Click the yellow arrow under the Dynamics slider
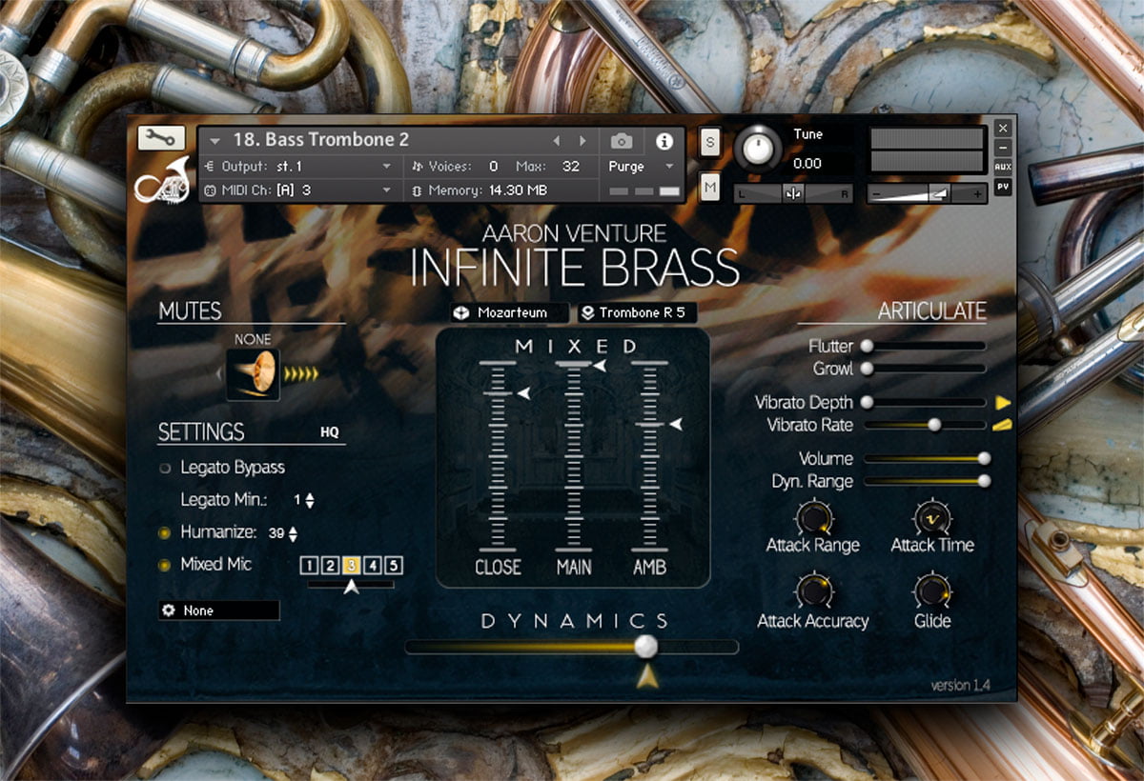Viewport: 1144px width, 781px height. click(647, 676)
